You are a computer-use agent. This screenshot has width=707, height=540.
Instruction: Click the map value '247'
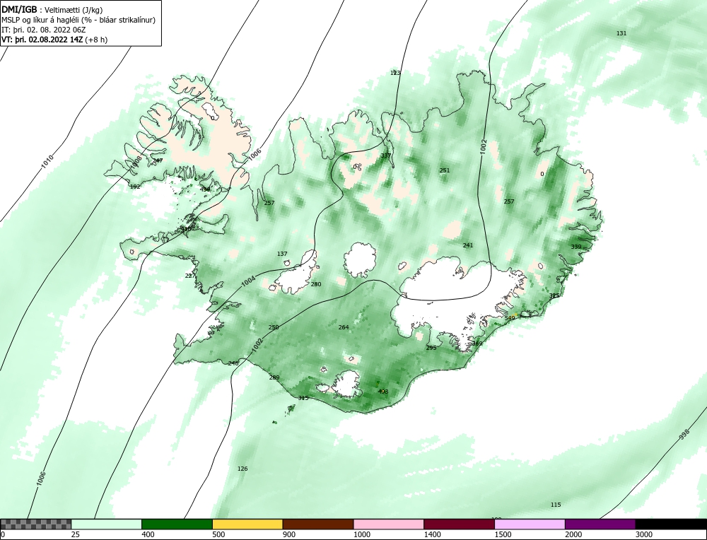pyautogui.click(x=158, y=160)
